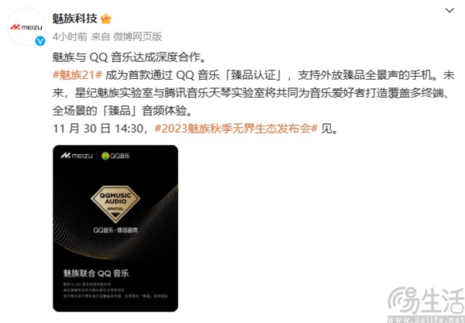Click the blue verified V badge

pyautogui.click(x=40, y=41)
